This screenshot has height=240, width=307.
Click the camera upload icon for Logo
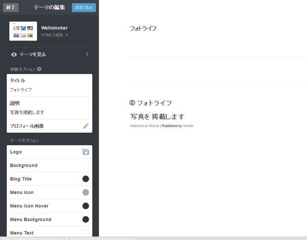(x=86, y=152)
